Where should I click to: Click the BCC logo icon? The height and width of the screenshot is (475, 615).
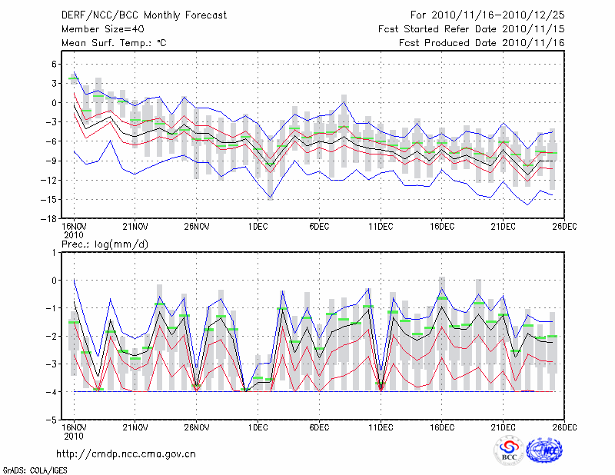point(509,452)
